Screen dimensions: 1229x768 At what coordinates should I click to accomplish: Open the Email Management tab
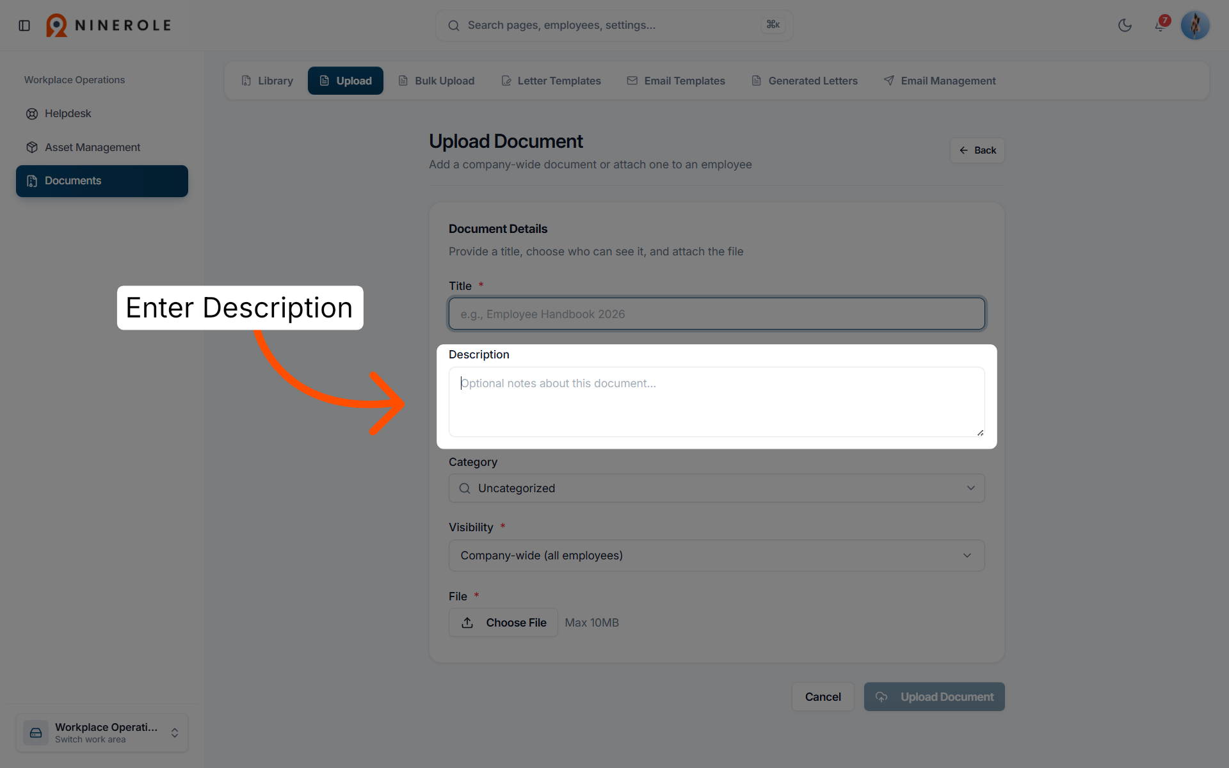[x=940, y=81]
